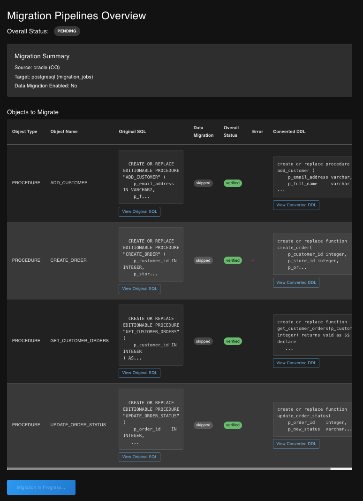Select the Converted DDL column header
This screenshot has width=363, height=501.
click(289, 132)
